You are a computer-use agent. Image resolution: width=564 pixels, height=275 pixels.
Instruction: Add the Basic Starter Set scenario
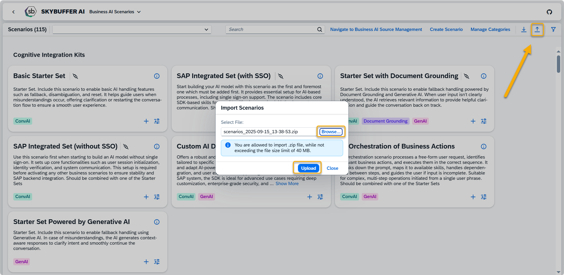pyautogui.click(x=146, y=121)
